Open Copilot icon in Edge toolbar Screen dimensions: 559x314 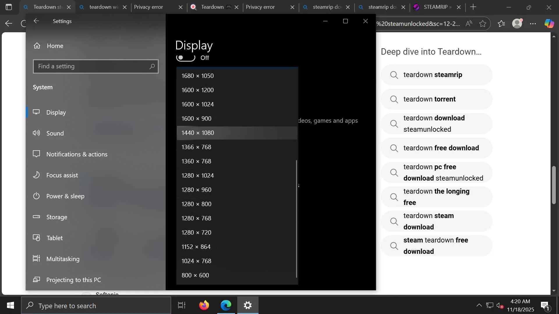tap(549, 24)
